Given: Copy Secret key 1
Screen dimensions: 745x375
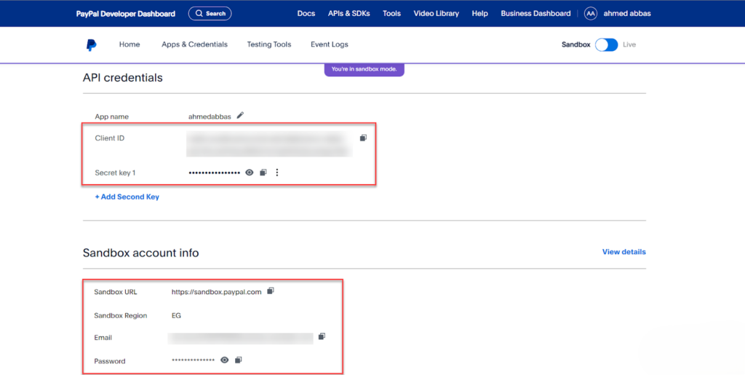Looking at the screenshot, I should 263,173.
